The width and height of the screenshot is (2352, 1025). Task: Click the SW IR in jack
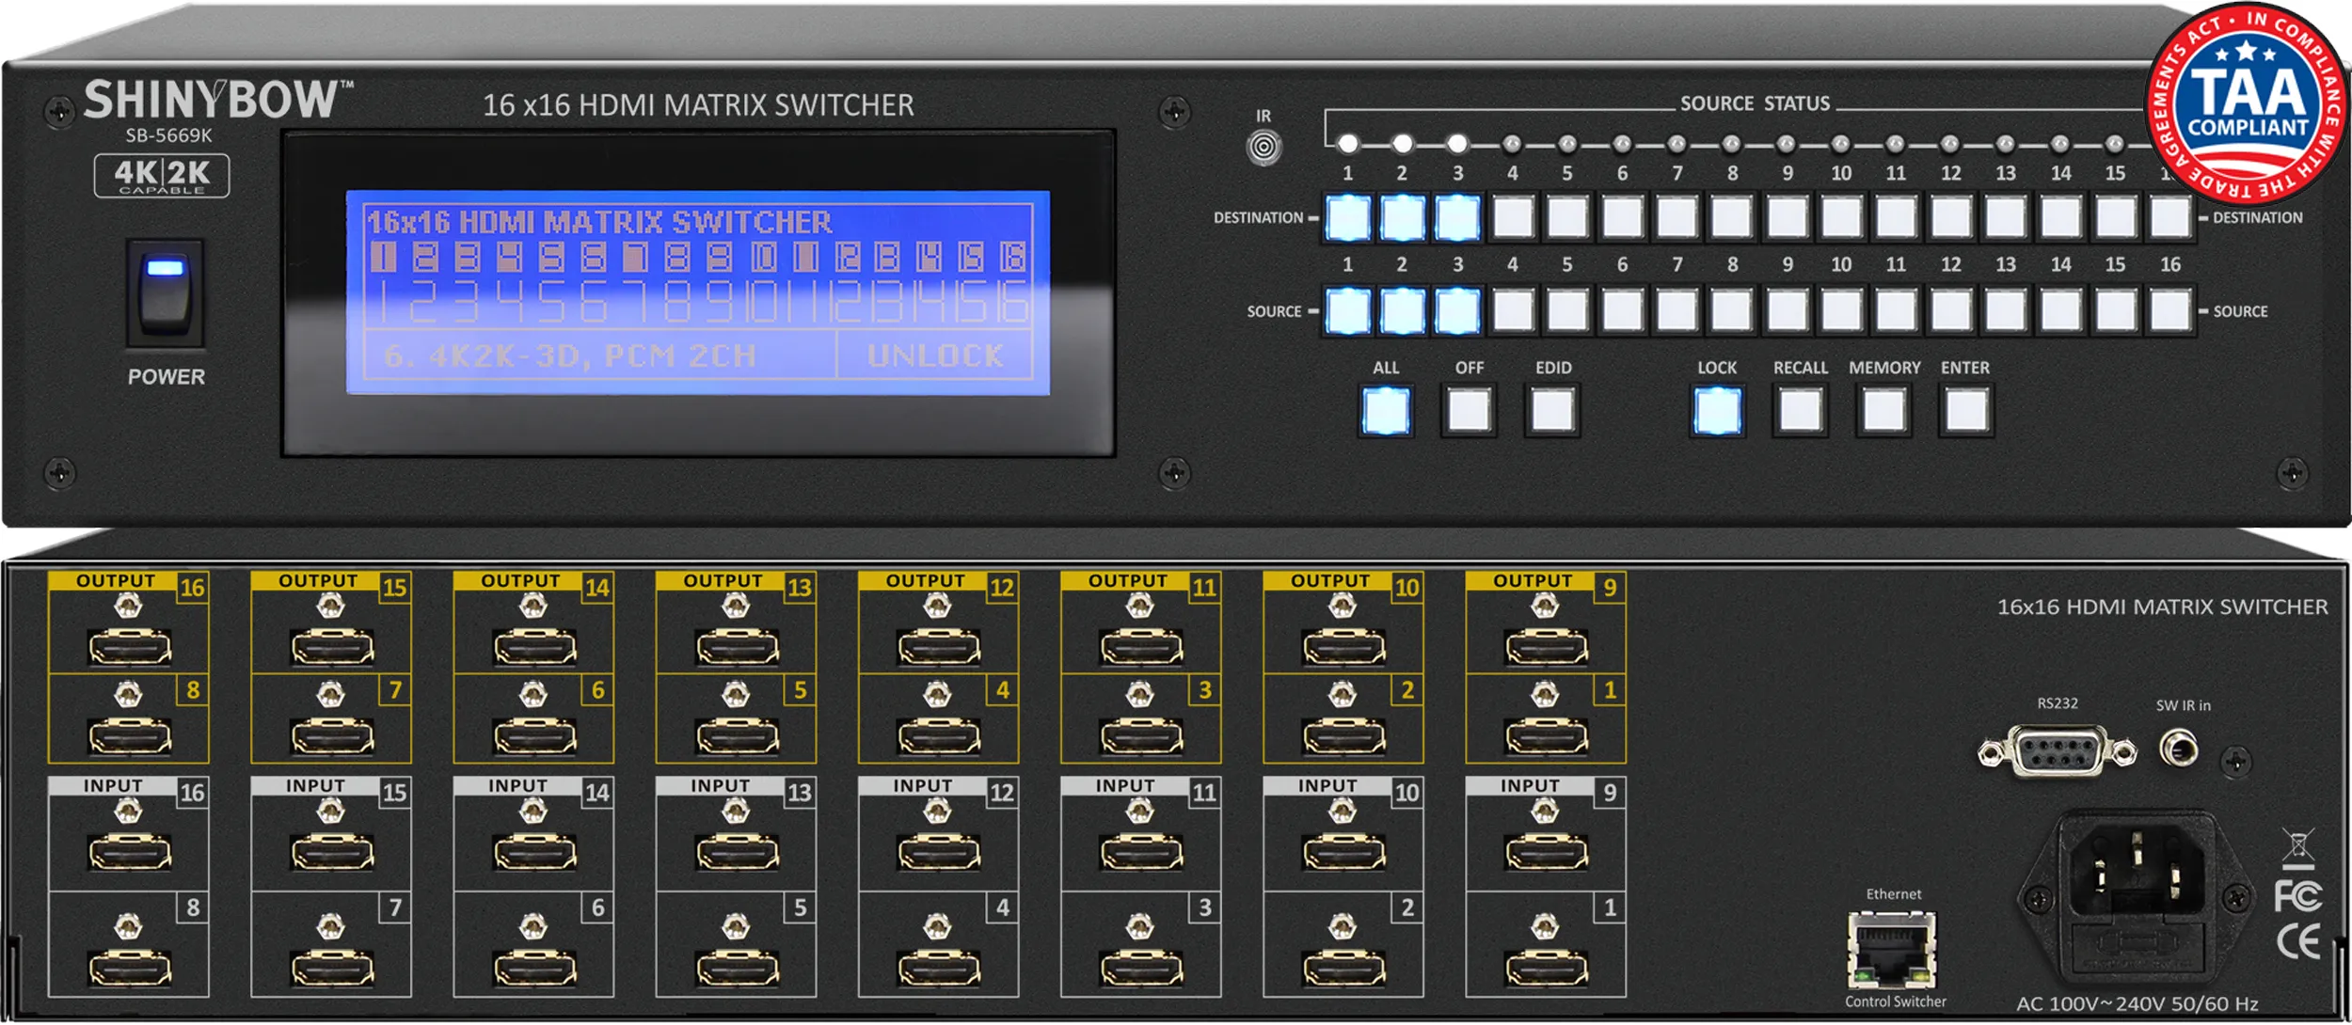[2179, 749]
